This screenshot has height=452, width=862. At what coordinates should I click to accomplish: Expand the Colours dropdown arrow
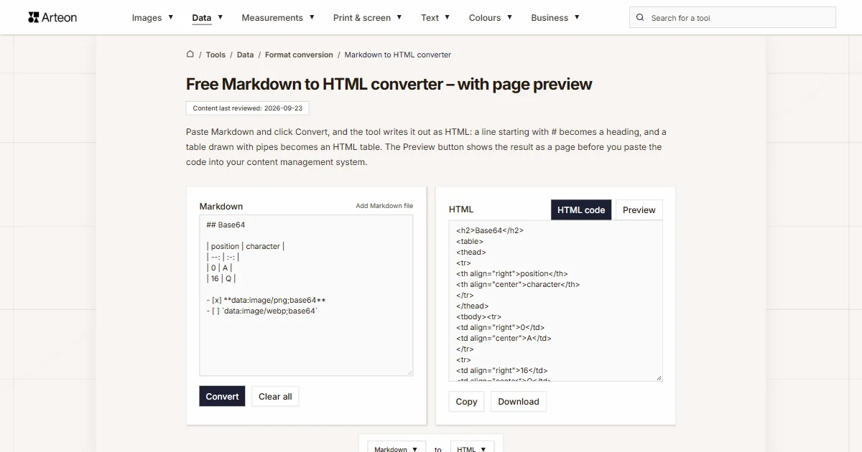pyautogui.click(x=509, y=17)
